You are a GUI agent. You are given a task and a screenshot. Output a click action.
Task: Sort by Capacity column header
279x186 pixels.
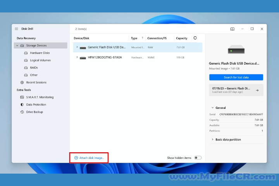(182, 38)
